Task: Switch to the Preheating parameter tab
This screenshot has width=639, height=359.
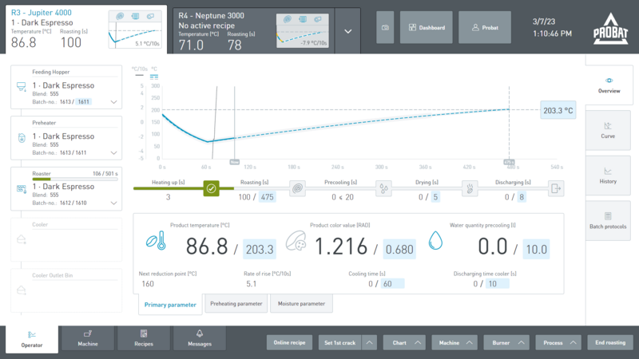Action: click(x=236, y=303)
